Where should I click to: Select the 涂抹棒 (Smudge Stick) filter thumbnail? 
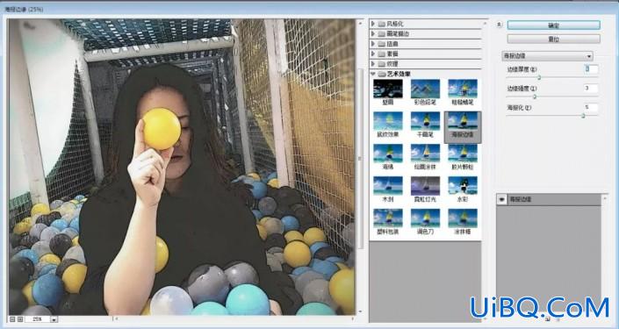click(463, 218)
